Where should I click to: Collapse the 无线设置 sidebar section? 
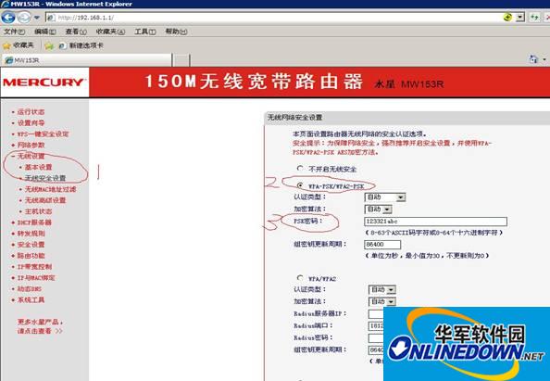point(31,156)
